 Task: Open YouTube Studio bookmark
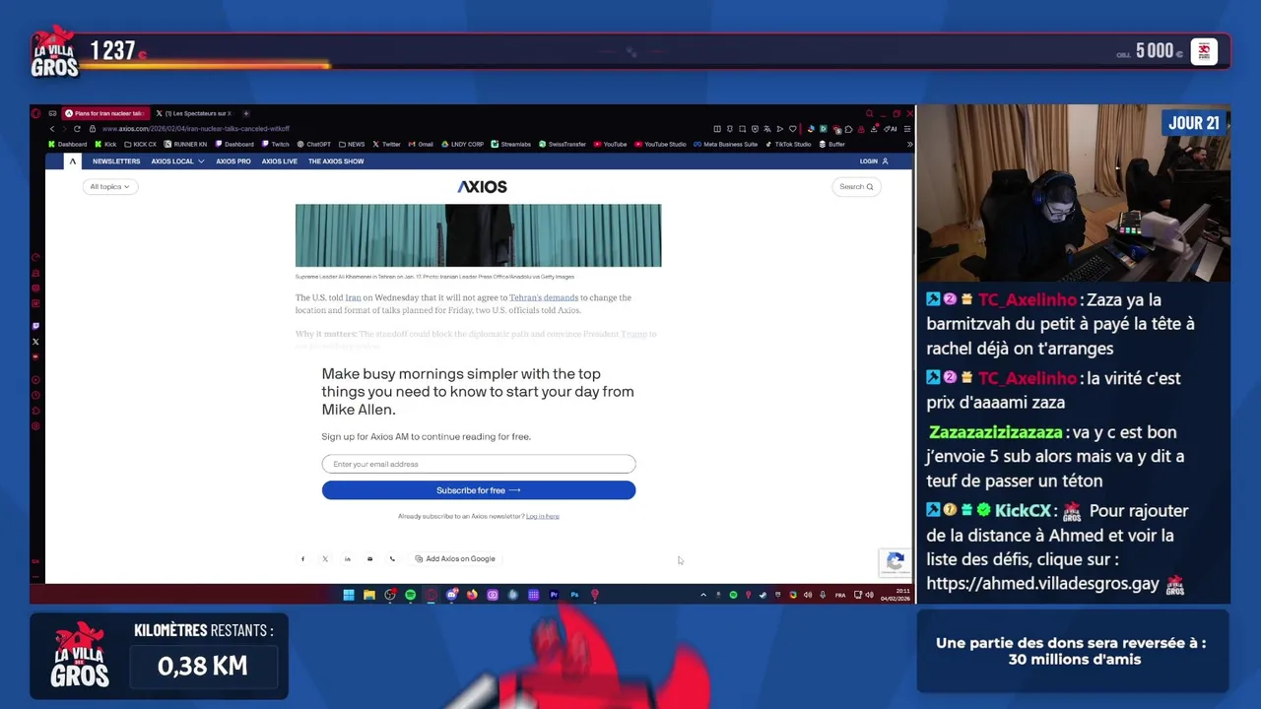660,144
